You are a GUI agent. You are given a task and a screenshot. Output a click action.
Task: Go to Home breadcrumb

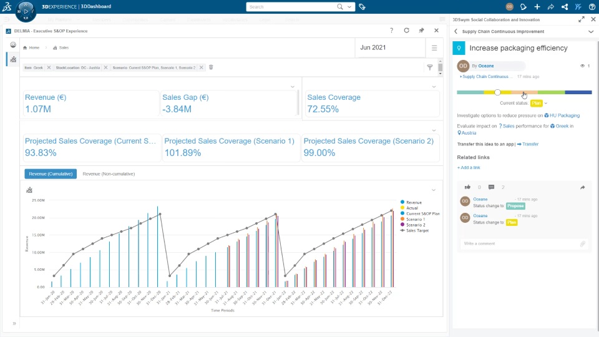click(31, 48)
